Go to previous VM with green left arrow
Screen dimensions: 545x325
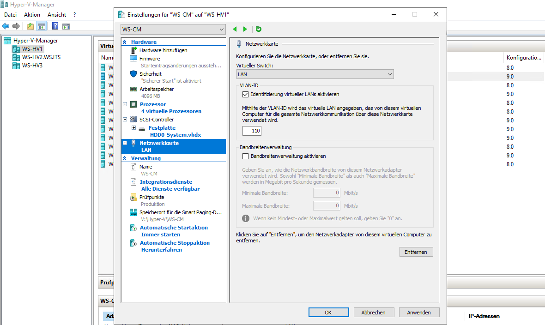click(x=235, y=29)
